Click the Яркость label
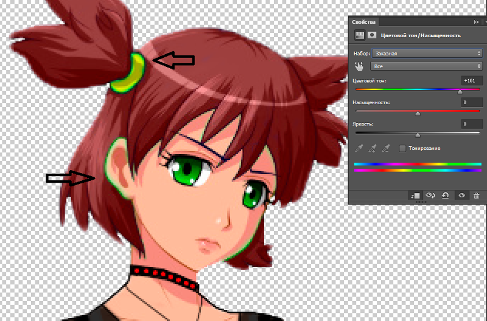Screen dimensions: 487x321 pos(363,124)
